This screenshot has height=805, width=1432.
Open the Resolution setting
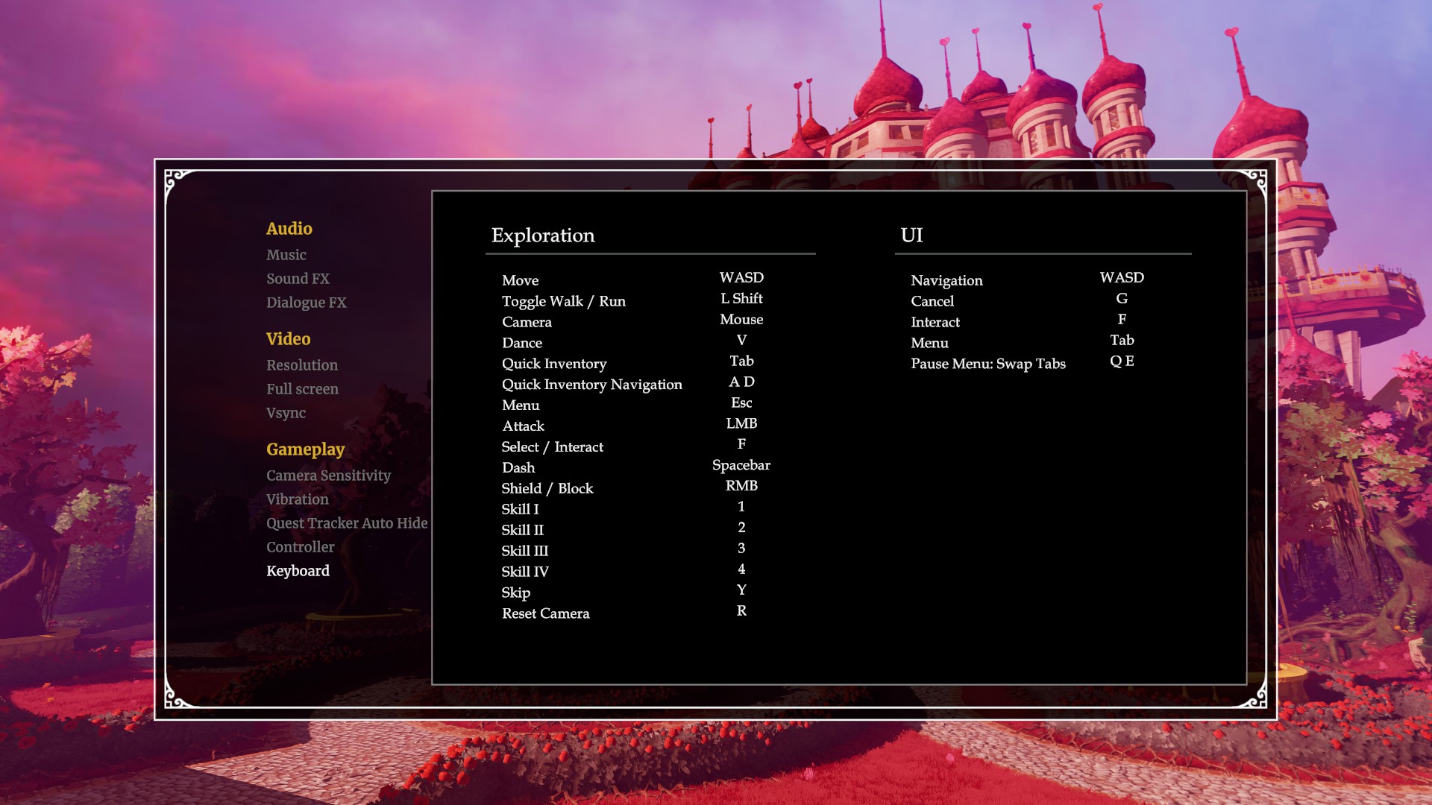tap(302, 365)
